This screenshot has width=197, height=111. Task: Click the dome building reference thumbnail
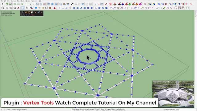click(173, 94)
